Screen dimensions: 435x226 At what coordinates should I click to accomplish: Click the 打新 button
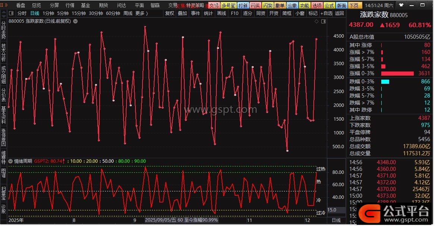(x=242, y=6)
